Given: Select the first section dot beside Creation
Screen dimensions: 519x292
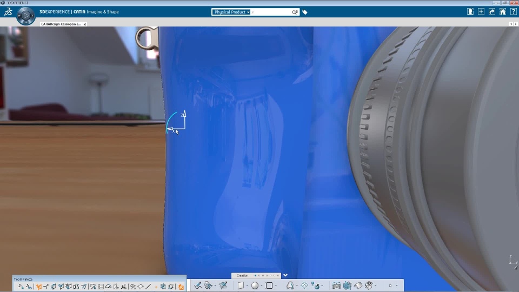Looking at the screenshot, I should [x=255, y=275].
